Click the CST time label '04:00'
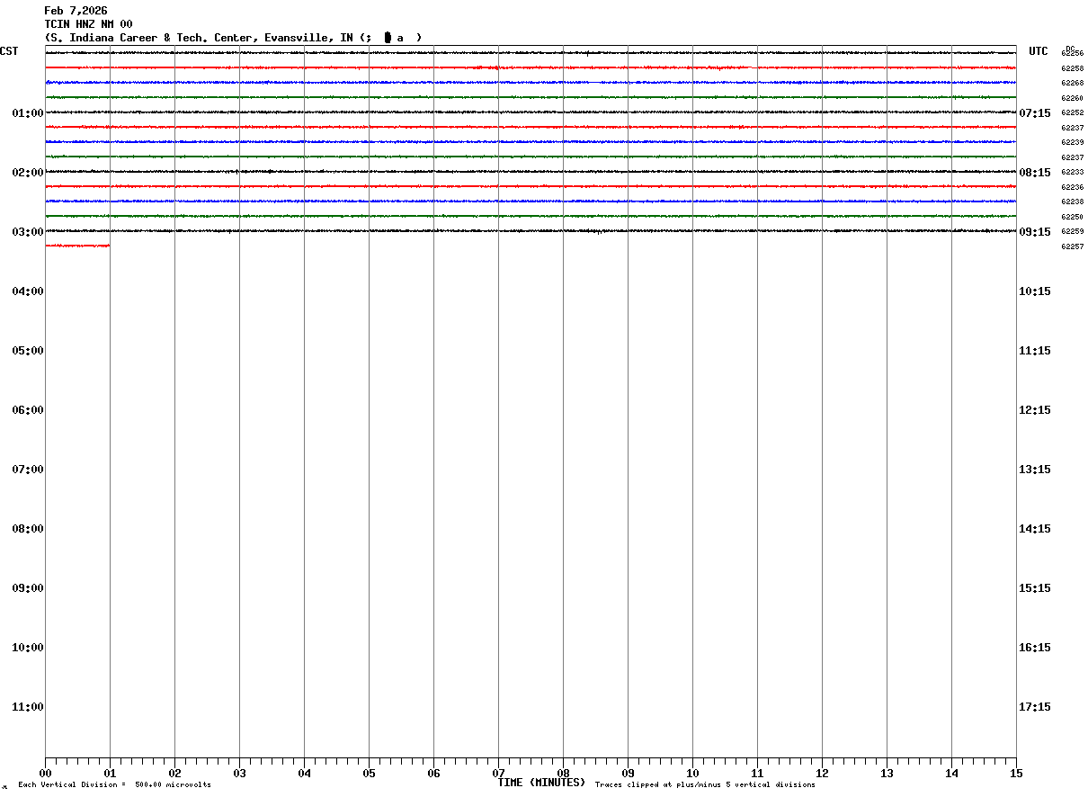The height and width of the screenshot is (797, 1088). (x=28, y=291)
